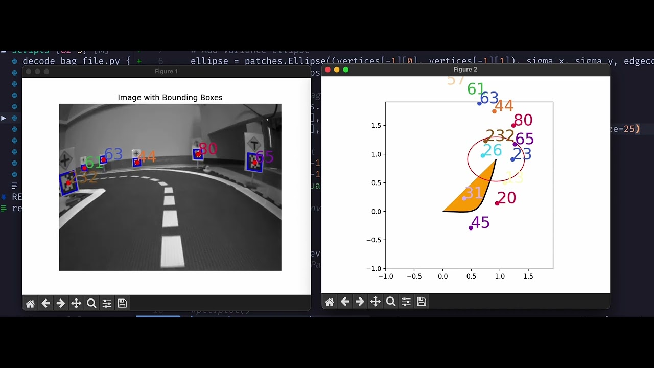654x368 pixels.
Task: Click the purple data point beside label 45
Action: (471, 228)
